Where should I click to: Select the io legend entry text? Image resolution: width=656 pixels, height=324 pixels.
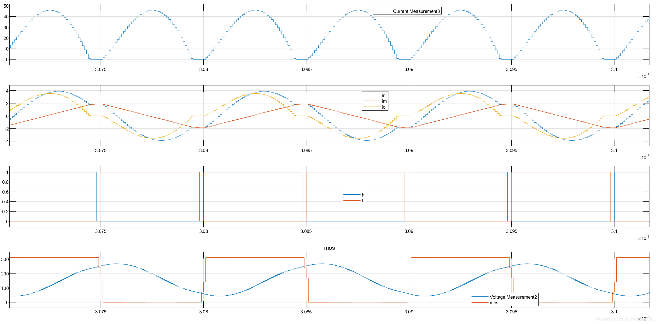(x=383, y=107)
